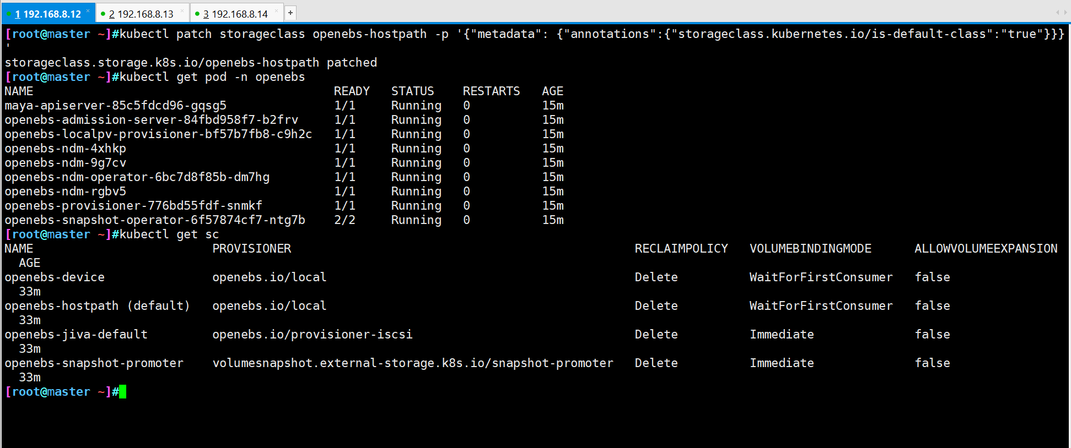Click the pod name openebs-localpv-provisioner-bf57b7fb8-c9h2c

(159, 134)
